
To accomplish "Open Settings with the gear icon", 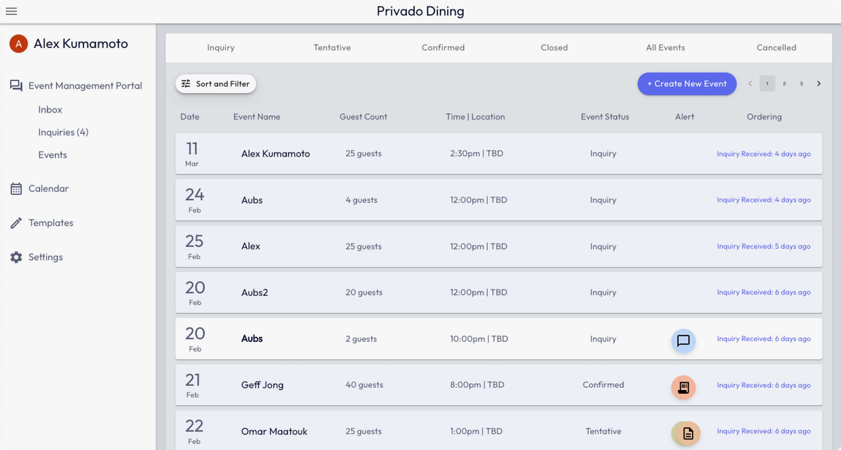I will tap(16, 257).
